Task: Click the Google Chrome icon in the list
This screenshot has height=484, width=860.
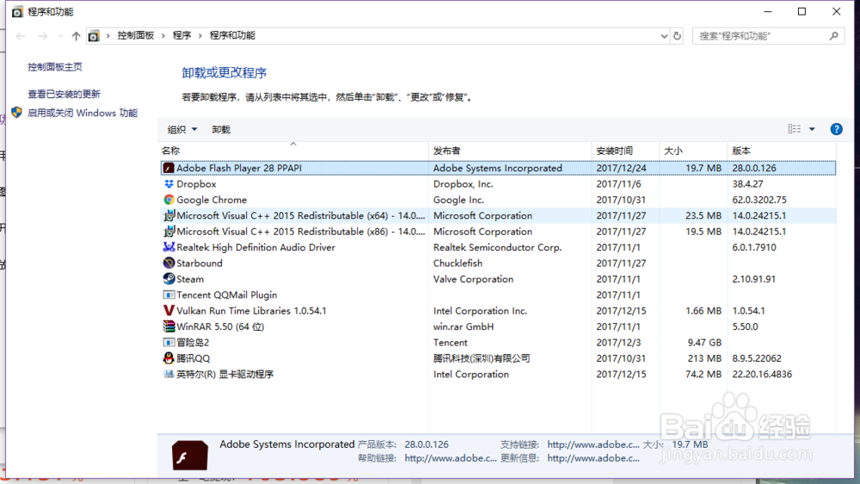Action: coord(169,200)
